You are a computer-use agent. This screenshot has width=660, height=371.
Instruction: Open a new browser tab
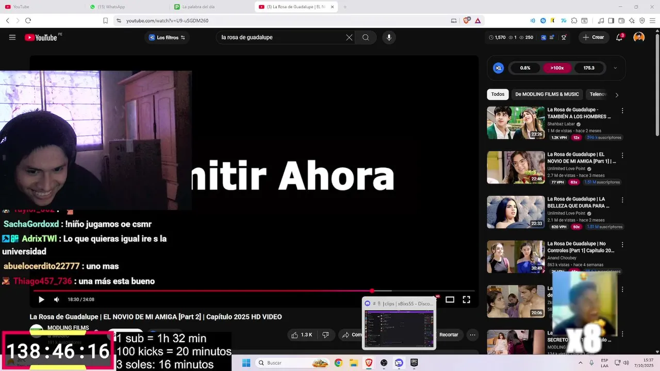coord(345,7)
